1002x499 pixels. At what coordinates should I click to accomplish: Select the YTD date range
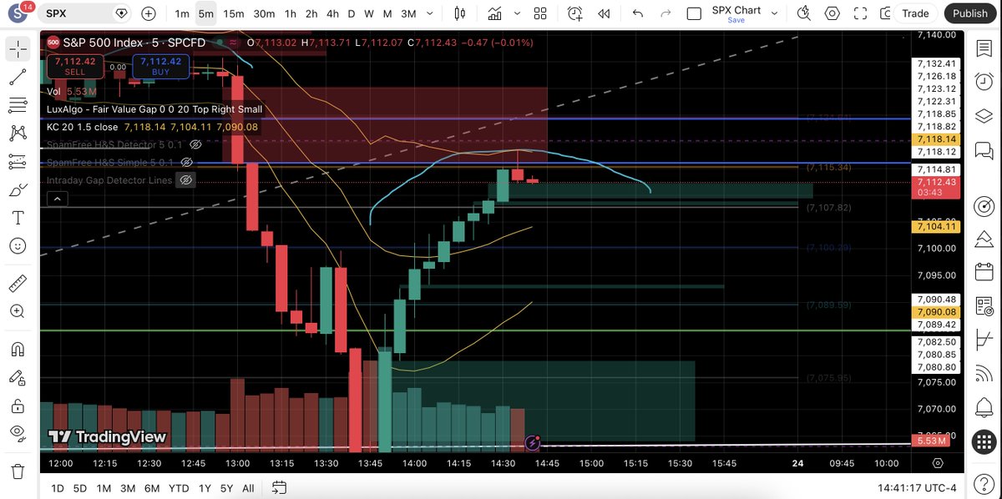(x=178, y=488)
